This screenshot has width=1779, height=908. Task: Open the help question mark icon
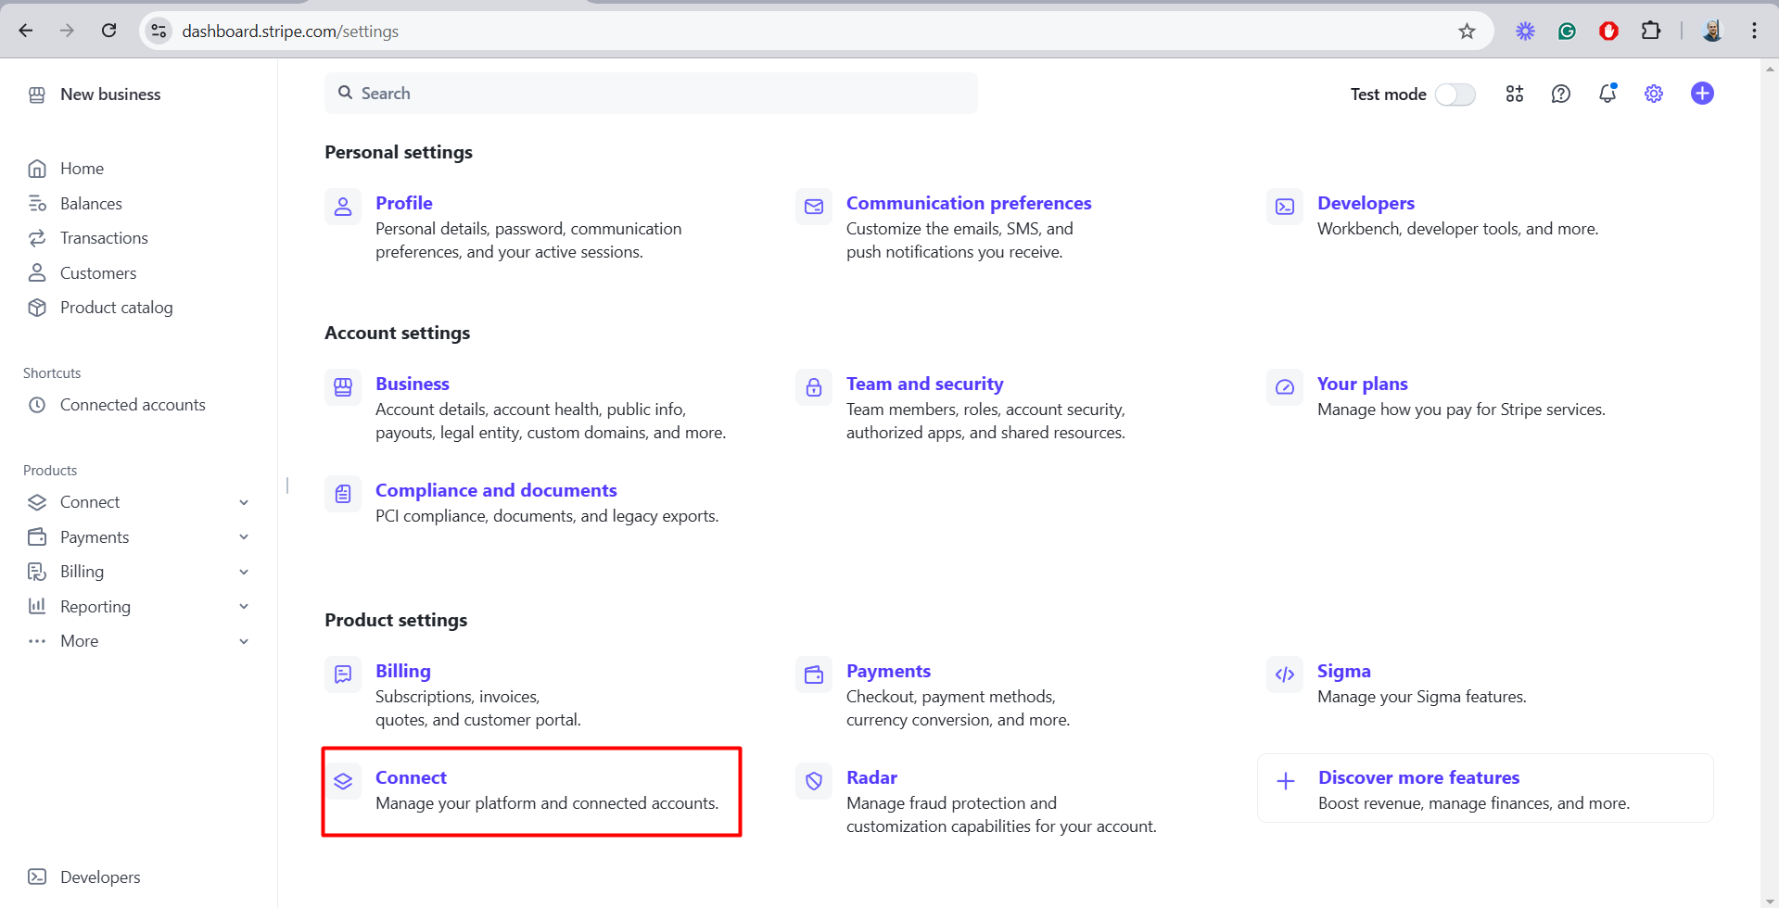pyautogui.click(x=1561, y=94)
